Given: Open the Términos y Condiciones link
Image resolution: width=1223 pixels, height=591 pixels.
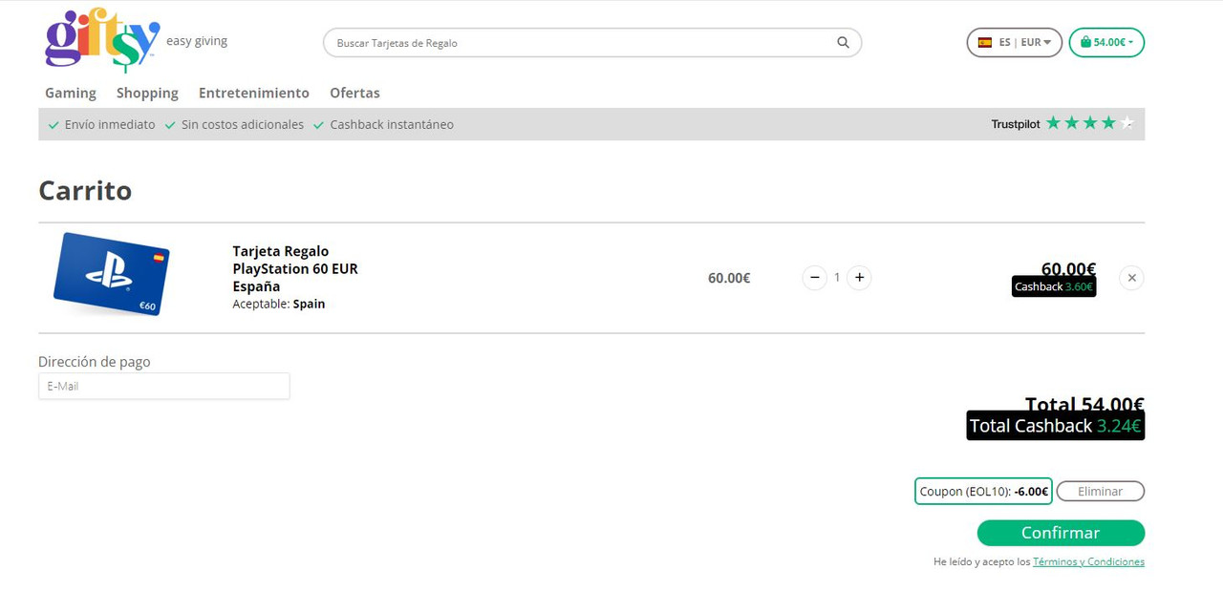Looking at the screenshot, I should 1088,561.
